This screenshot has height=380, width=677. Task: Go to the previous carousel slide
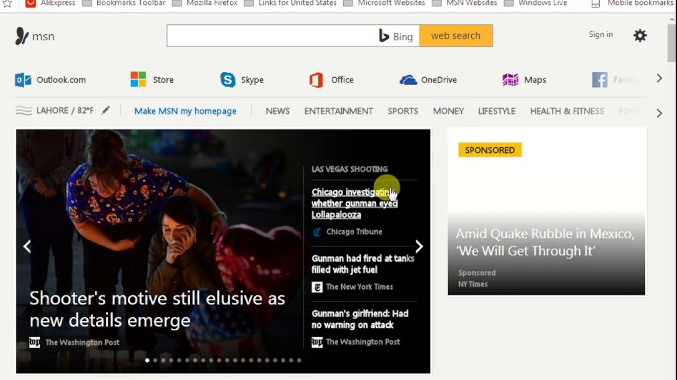27,246
